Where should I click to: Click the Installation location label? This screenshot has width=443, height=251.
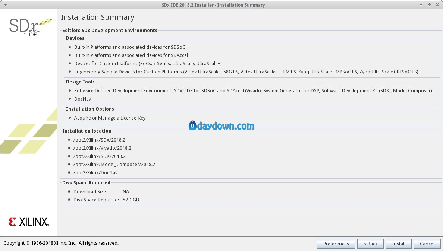87,131
